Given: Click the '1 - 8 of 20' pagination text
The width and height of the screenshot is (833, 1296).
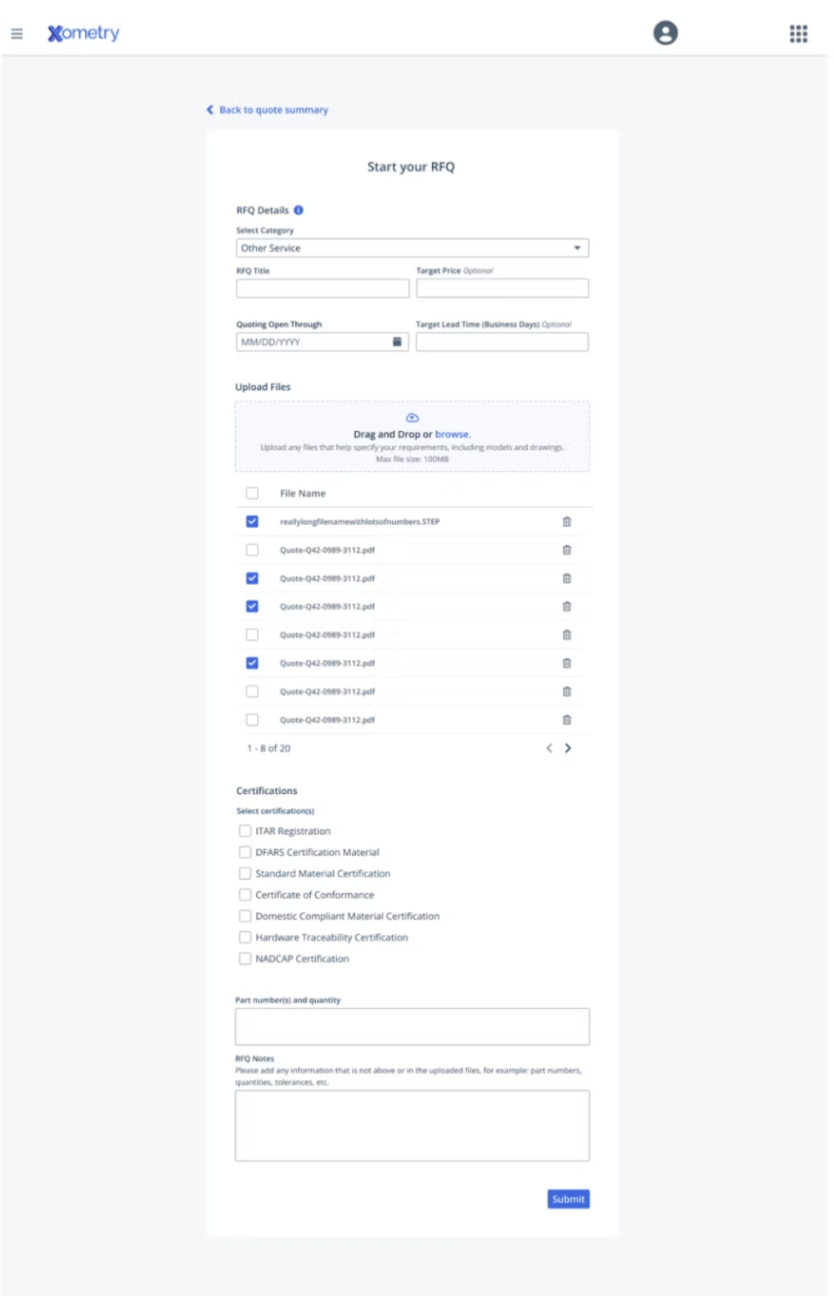Looking at the screenshot, I should click(268, 748).
